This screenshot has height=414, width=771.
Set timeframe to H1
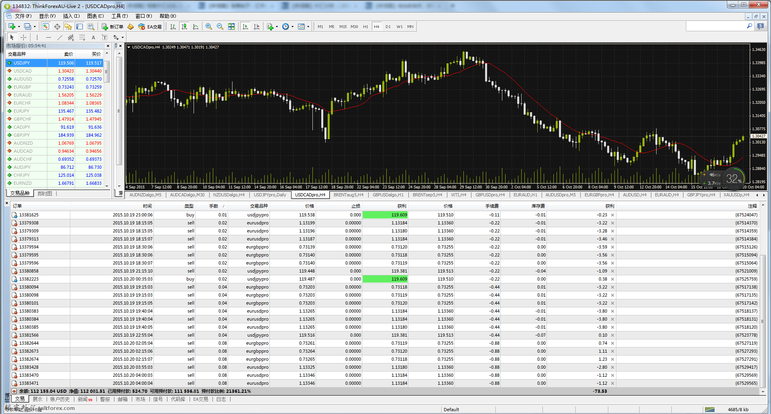[365, 26]
